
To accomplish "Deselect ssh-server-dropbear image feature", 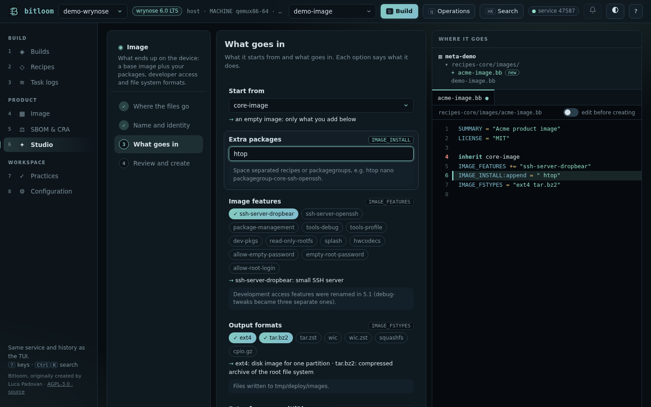I will (264, 214).
